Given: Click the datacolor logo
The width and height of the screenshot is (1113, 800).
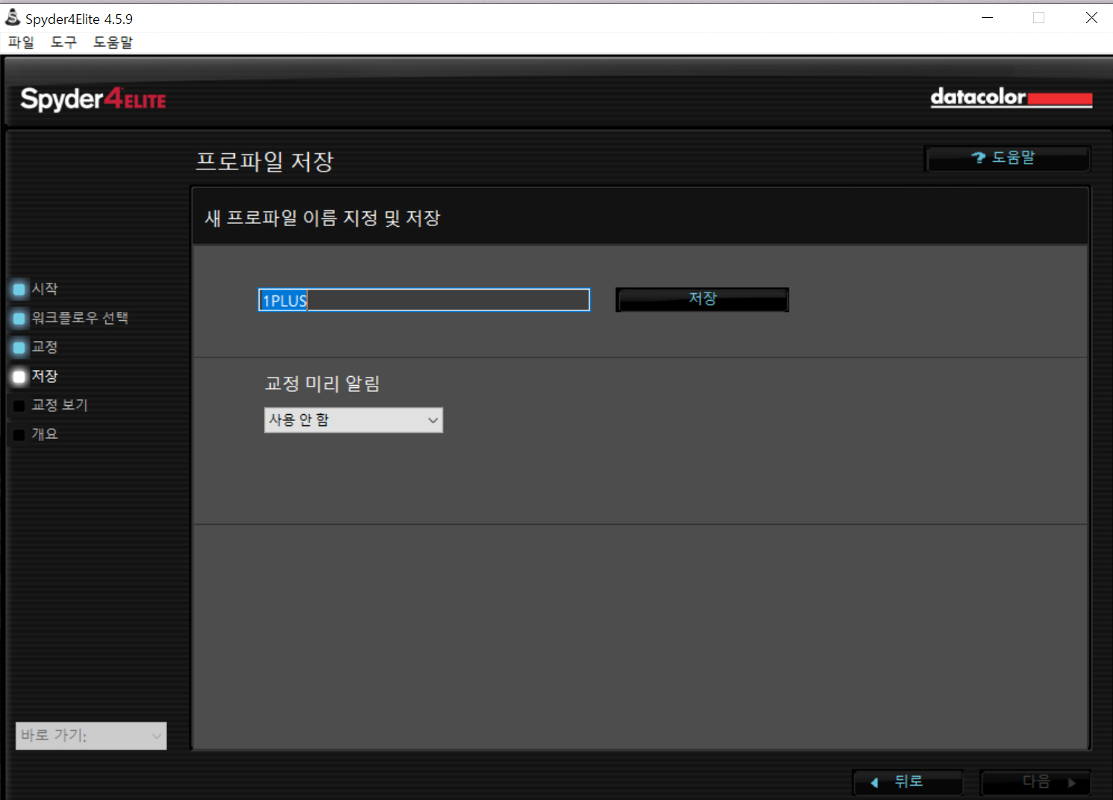Looking at the screenshot, I should click(x=1012, y=98).
